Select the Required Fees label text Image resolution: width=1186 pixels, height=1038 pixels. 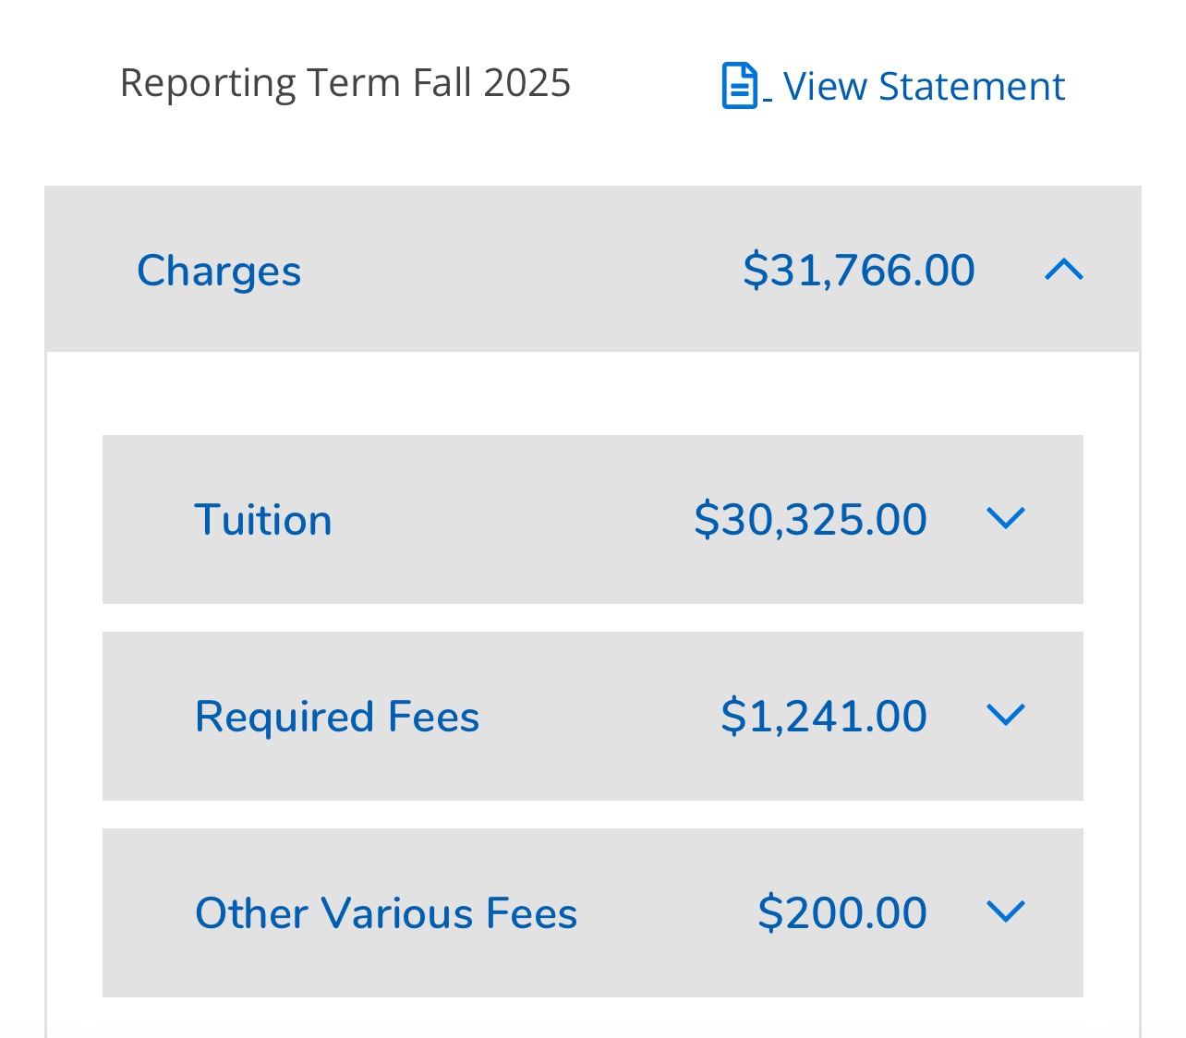tap(337, 717)
